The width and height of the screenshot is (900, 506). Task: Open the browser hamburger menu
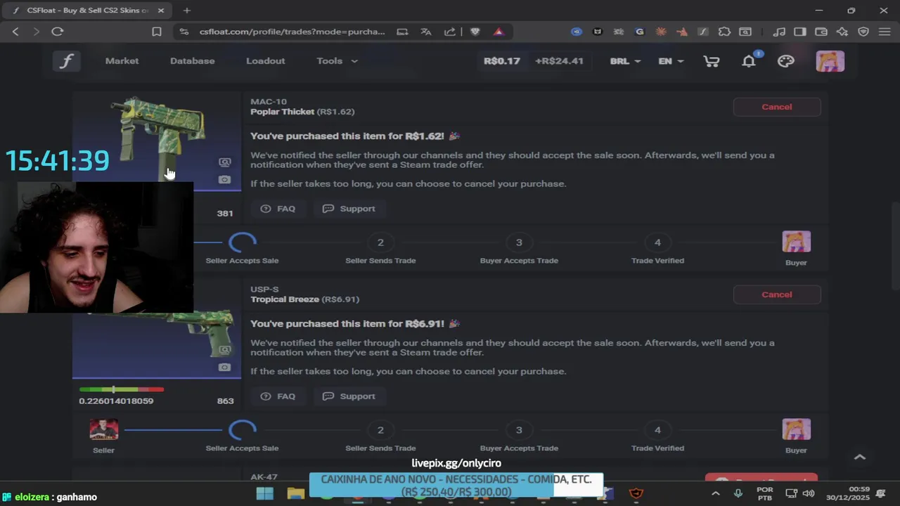coord(885,32)
